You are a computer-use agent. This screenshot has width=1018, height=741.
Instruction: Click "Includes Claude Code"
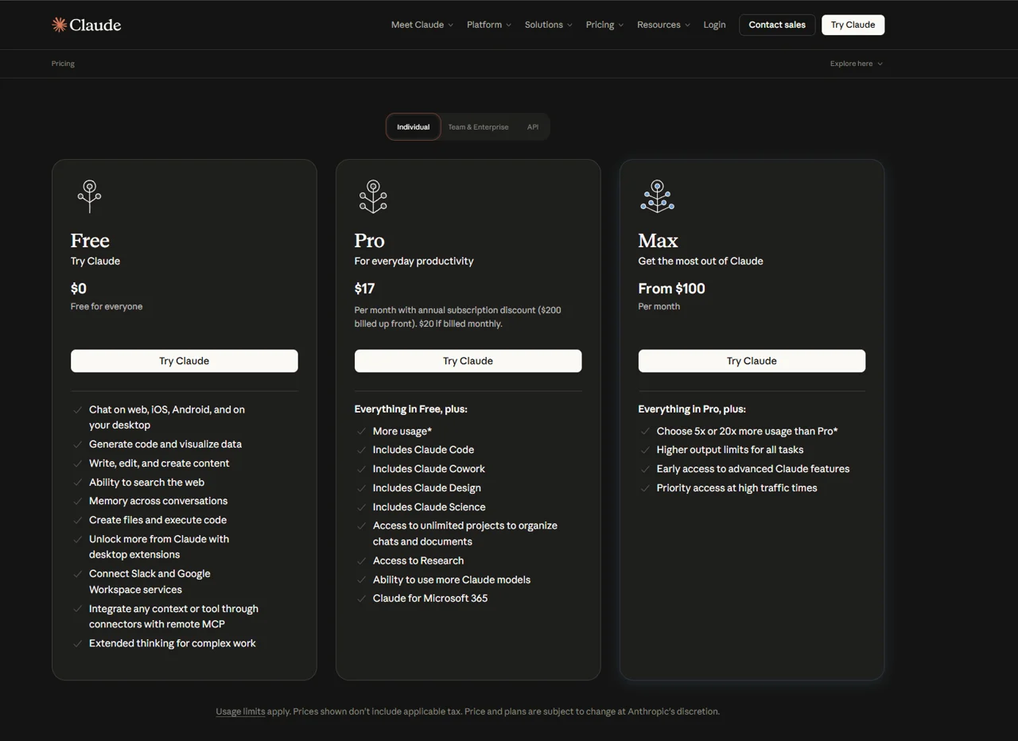pos(423,450)
